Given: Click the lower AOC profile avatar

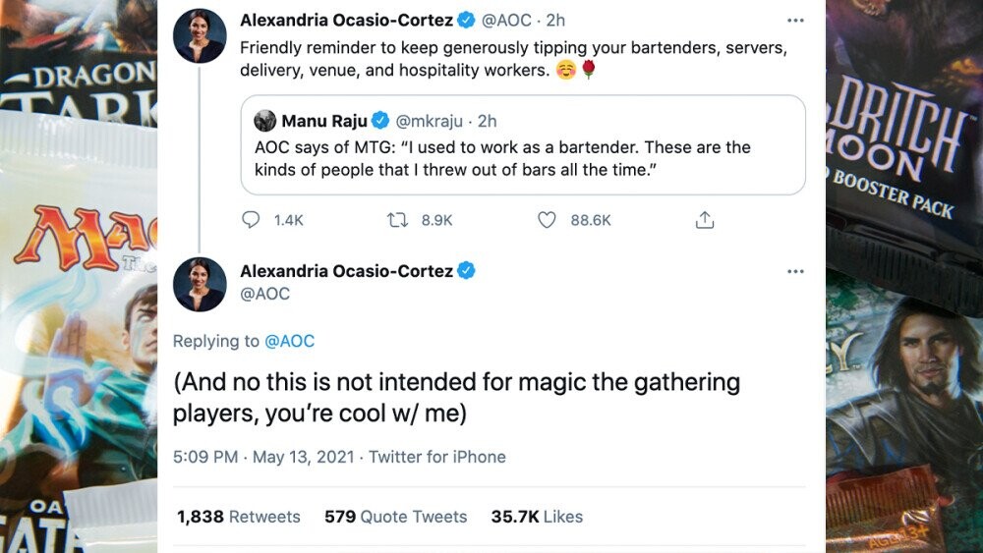Looking at the screenshot, I should 201,285.
